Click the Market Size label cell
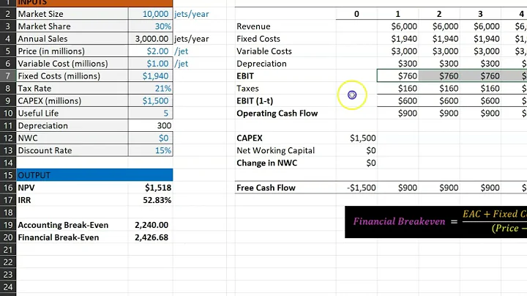This screenshot has height=296, width=527. [72, 14]
